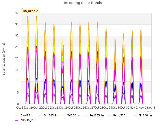Click the Oct 19 x-axis tick label
This screenshot has height=125, width=167.
pyautogui.click(x=21, y=108)
